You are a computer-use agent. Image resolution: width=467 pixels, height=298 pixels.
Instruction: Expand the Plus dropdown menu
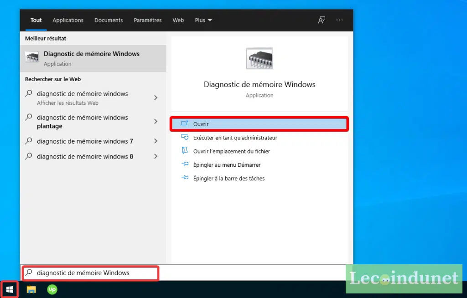(x=203, y=20)
